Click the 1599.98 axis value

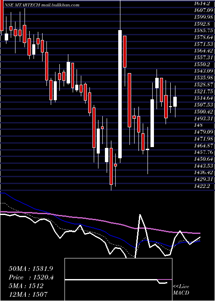[203, 17]
